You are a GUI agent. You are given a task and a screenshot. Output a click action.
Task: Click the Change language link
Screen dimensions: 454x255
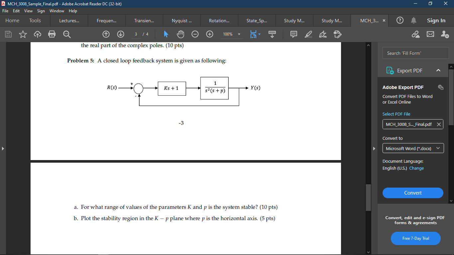tap(416, 168)
